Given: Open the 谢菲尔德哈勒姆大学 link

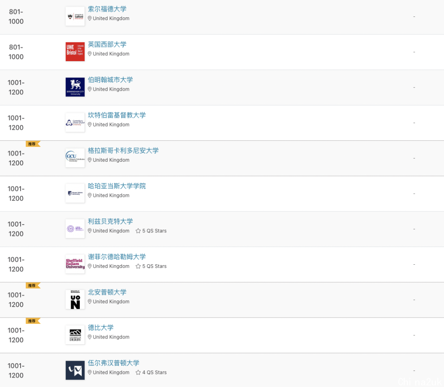Looking at the screenshot, I should pyautogui.click(x=117, y=256).
